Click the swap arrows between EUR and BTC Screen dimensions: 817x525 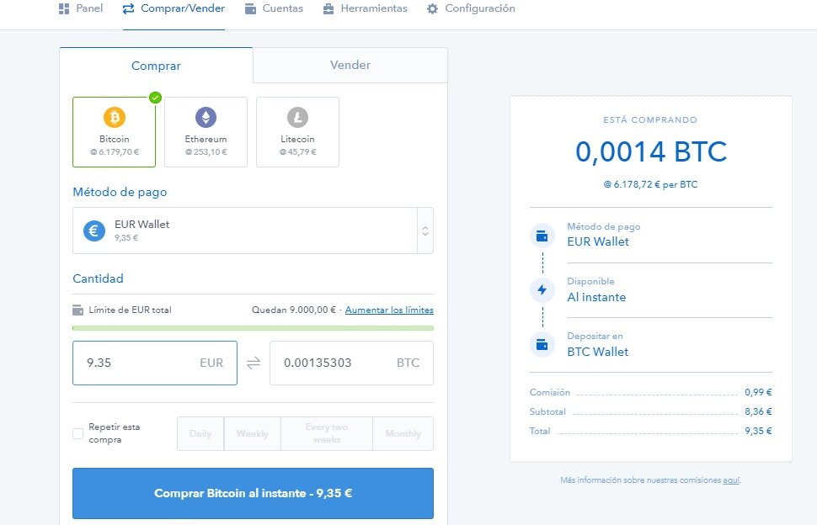tap(254, 363)
